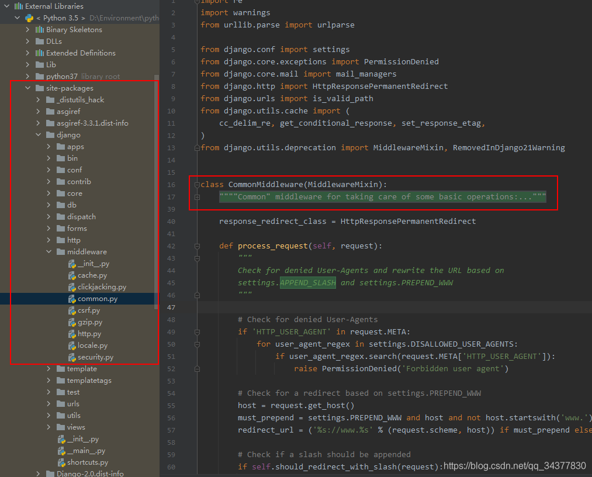Viewport: 592px width, 477px height.
Task: Expand the python37 library root
Action: click(x=27, y=77)
